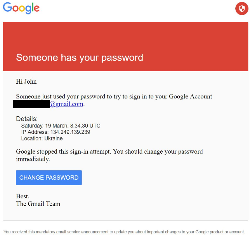Click the "Best," closing line
The height and width of the screenshot is (238, 250).
pos(23,196)
